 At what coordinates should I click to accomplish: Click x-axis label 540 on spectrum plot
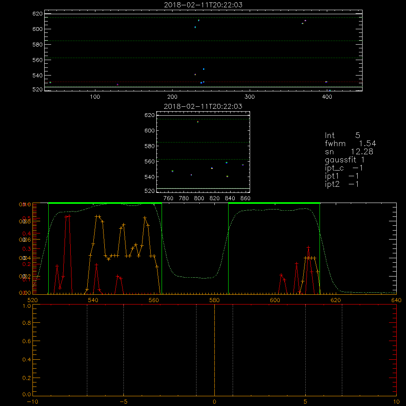click(x=93, y=300)
